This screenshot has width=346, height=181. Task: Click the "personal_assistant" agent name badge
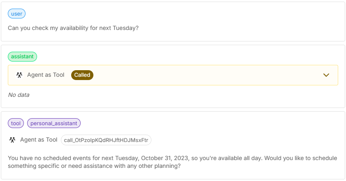[x=54, y=123]
